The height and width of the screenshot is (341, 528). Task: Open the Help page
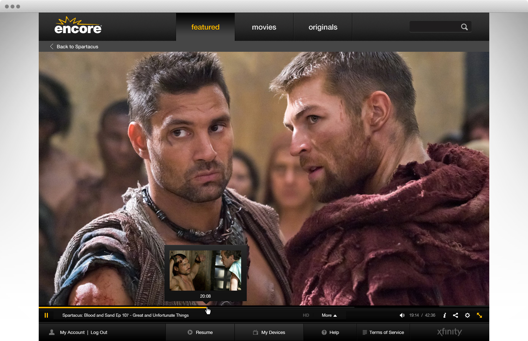(x=330, y=332)
